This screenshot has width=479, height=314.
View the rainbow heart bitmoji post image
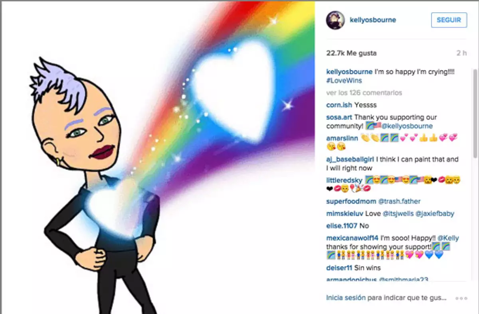158,157
